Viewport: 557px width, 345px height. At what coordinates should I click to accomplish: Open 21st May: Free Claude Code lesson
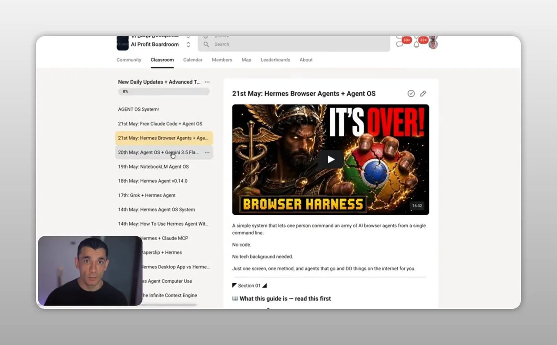[164, 124]
